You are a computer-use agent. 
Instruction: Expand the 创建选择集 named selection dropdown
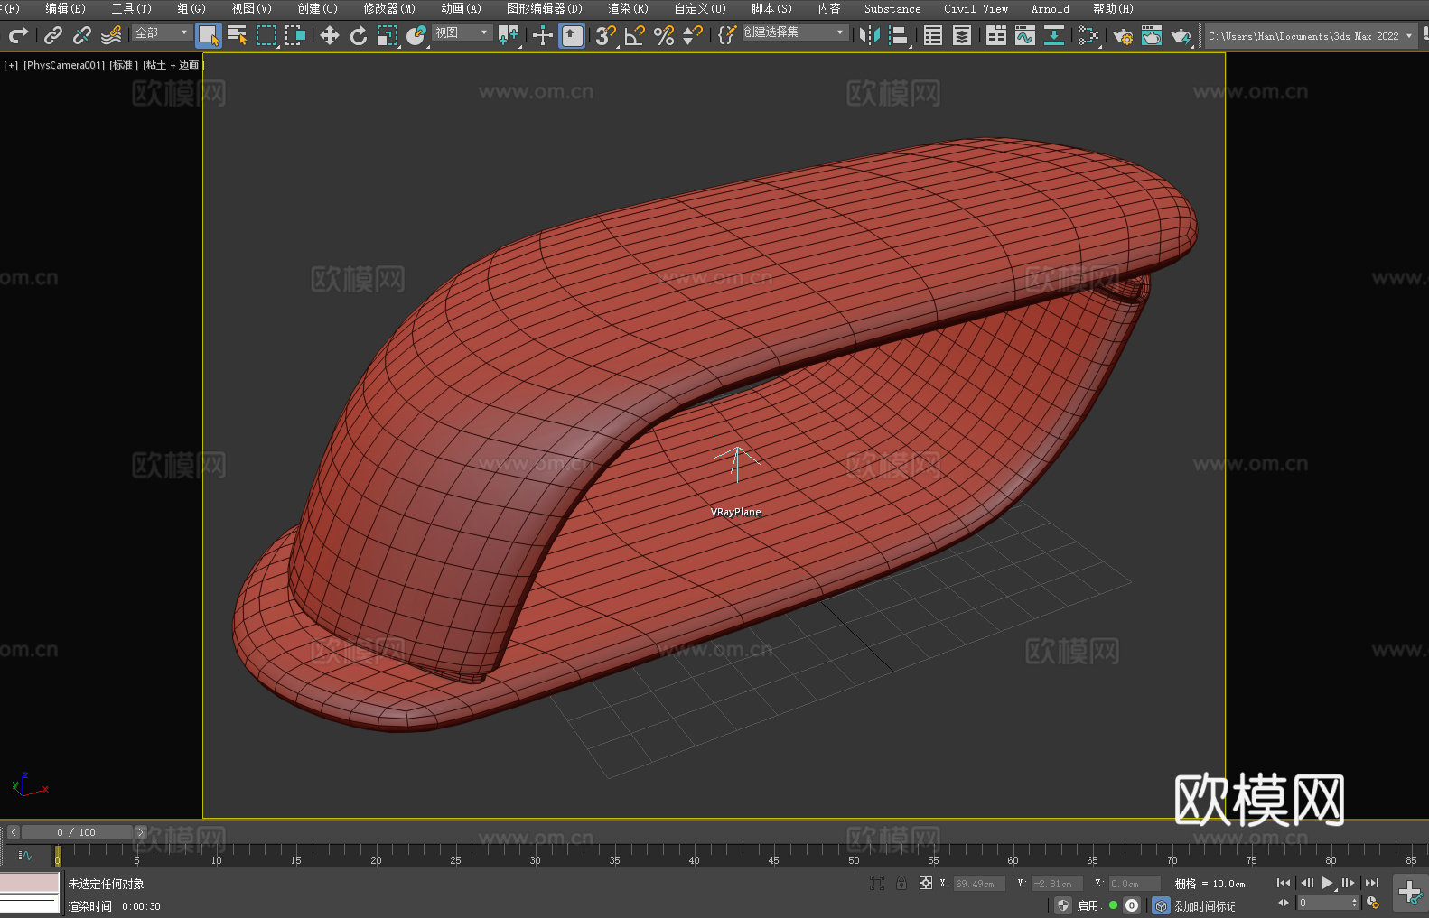pyautogui.click(x=795, y=32)
